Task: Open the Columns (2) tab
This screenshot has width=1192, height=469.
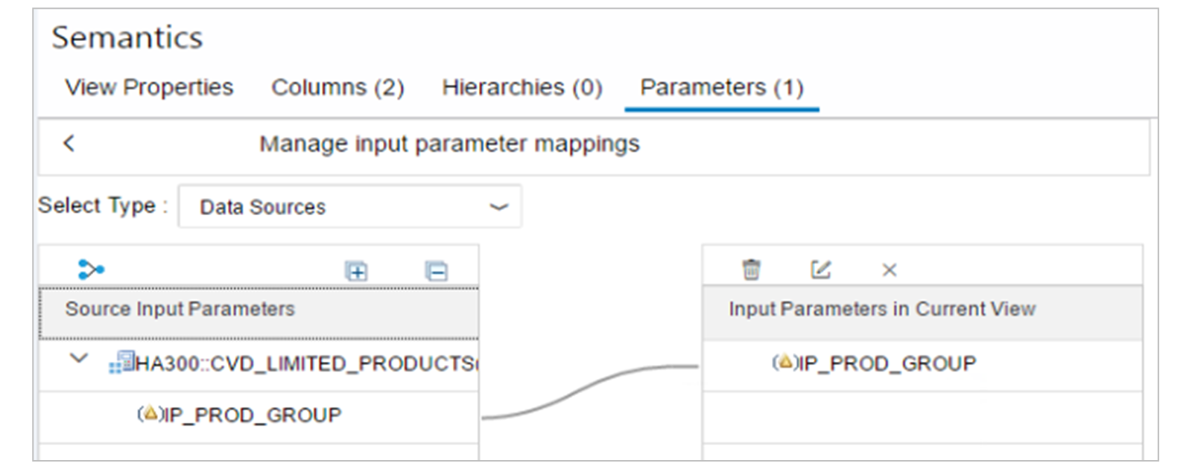Action: tap(337, 88)
